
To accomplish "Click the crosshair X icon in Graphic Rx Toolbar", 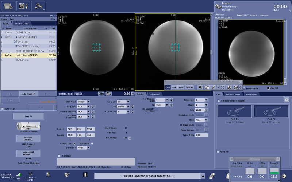I will coord(223,87).
